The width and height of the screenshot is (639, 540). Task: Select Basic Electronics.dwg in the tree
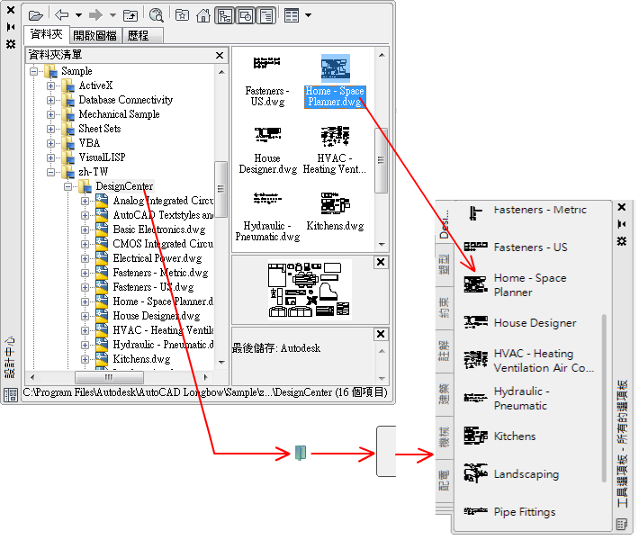[159, 229]
